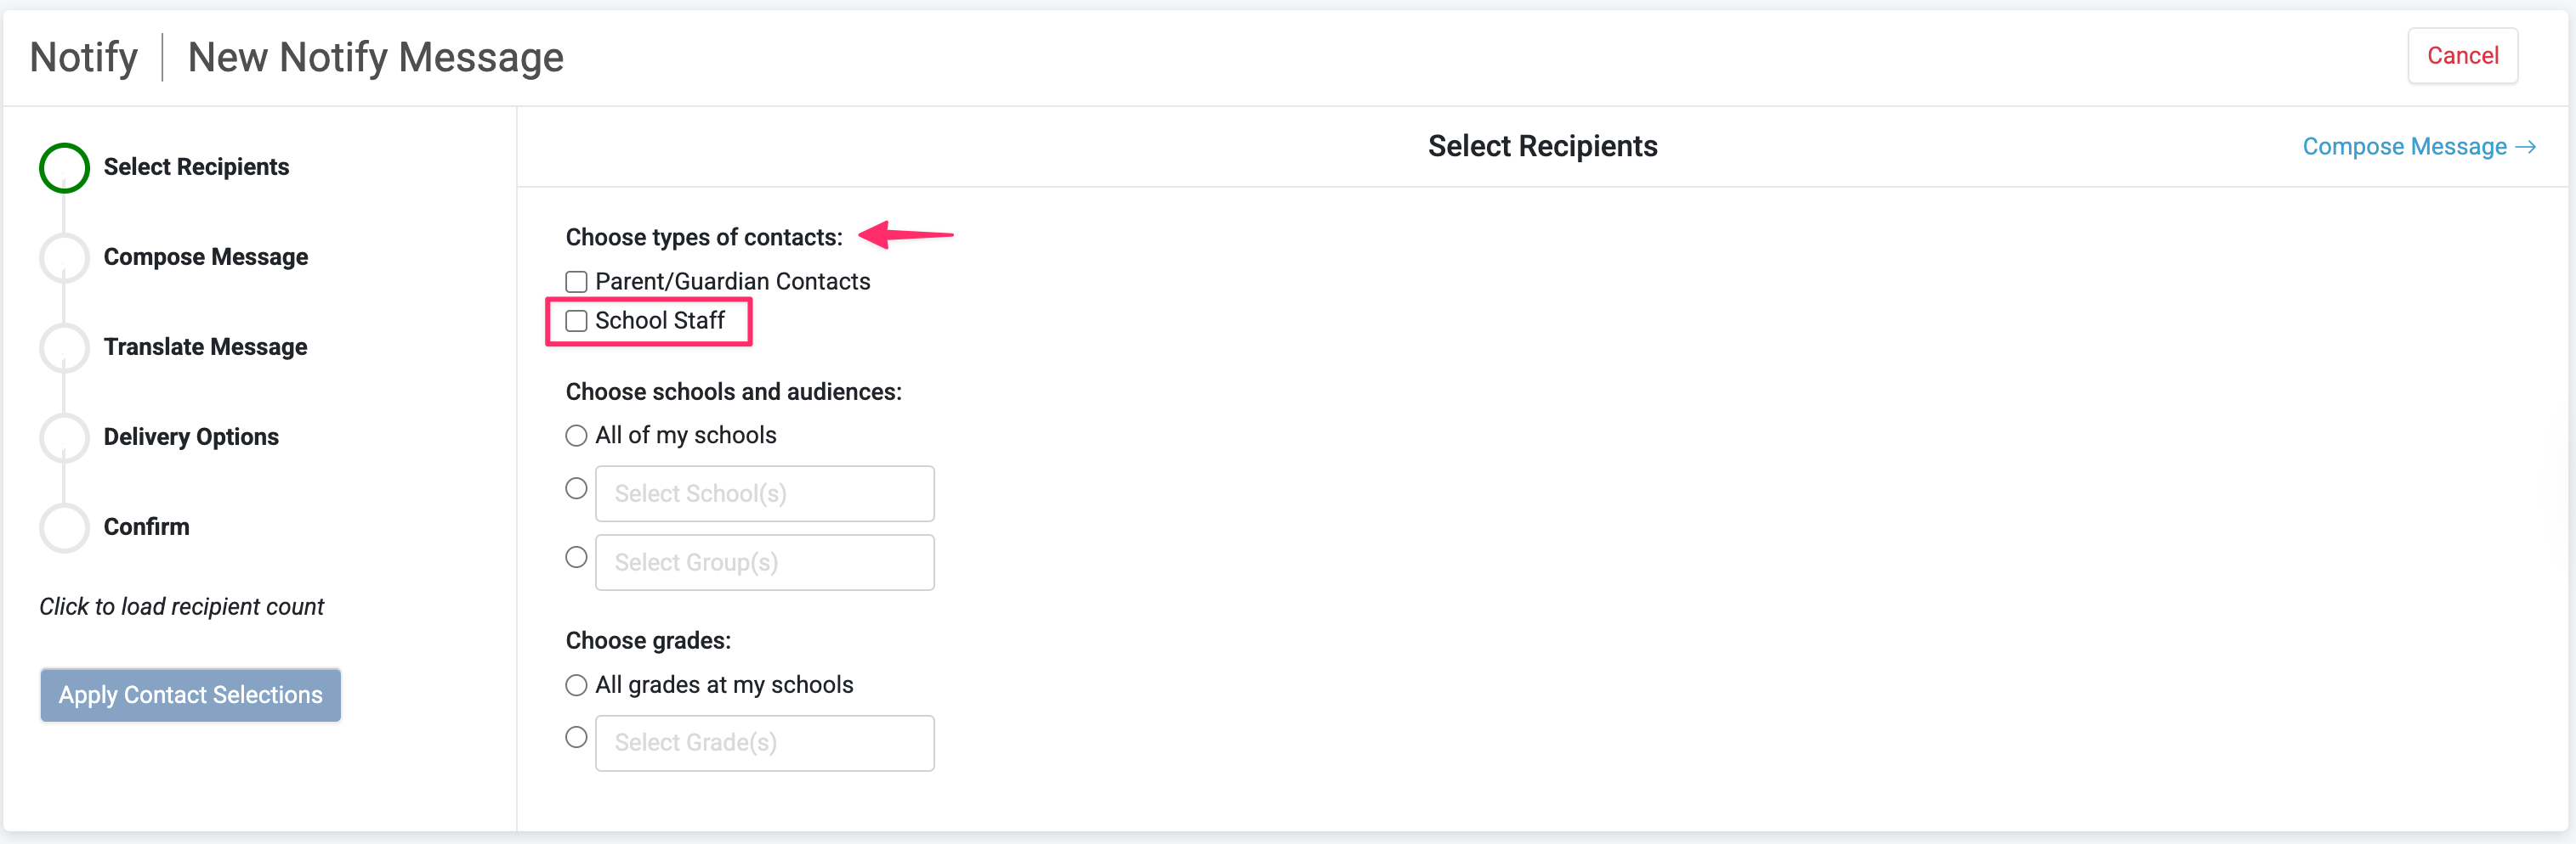Click the Delivery Options step circle

pyautogui.click(x=64, y=437)
